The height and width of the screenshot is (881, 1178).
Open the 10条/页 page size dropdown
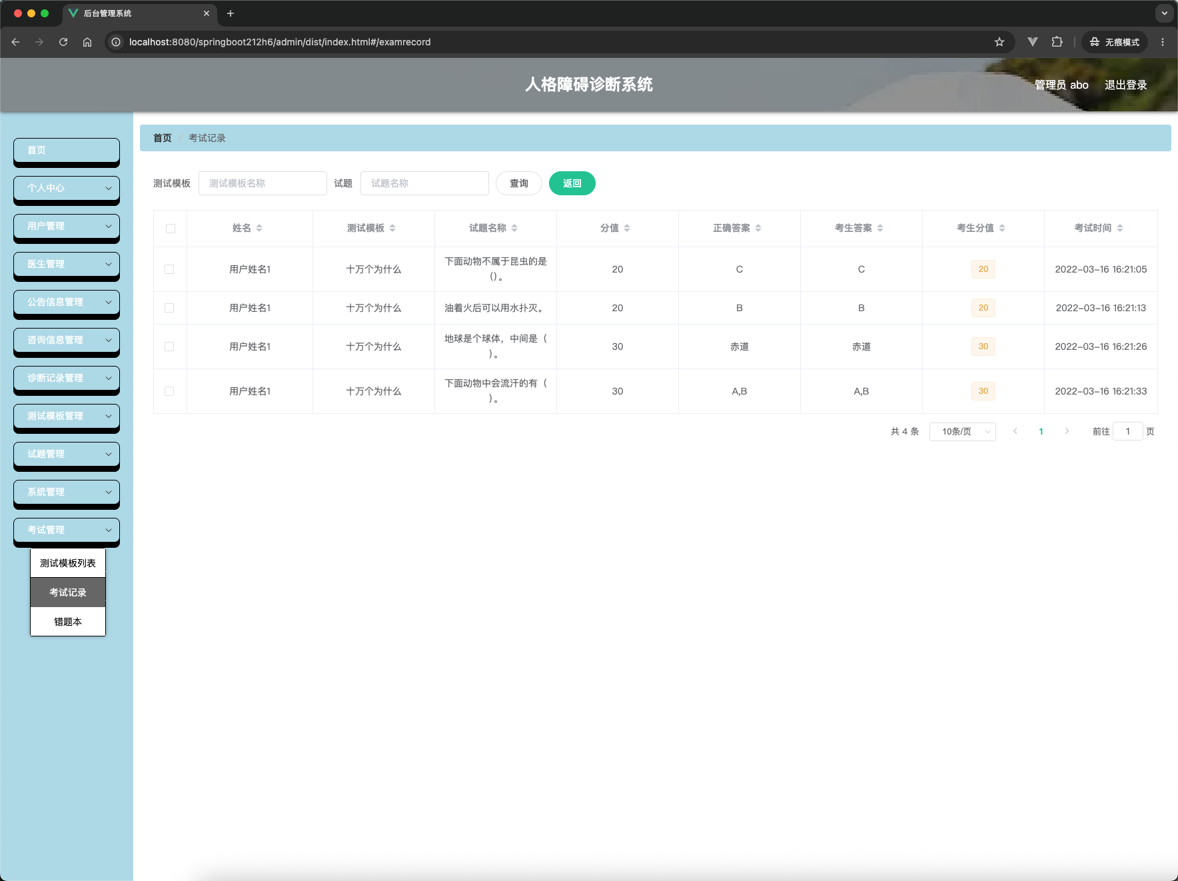963,431
